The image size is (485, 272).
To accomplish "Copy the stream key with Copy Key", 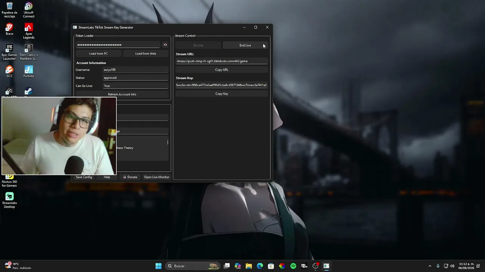I will (x=222, y=94).
